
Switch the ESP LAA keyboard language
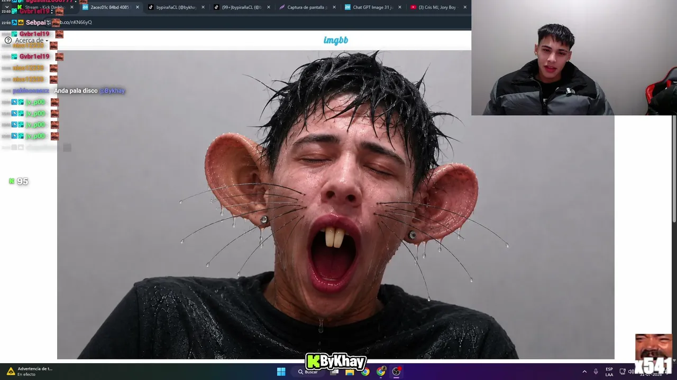coord(609,372)
